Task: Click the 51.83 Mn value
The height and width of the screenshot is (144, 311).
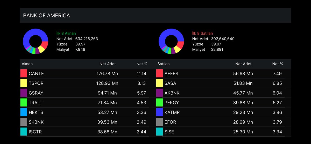Action: (243, 83)
